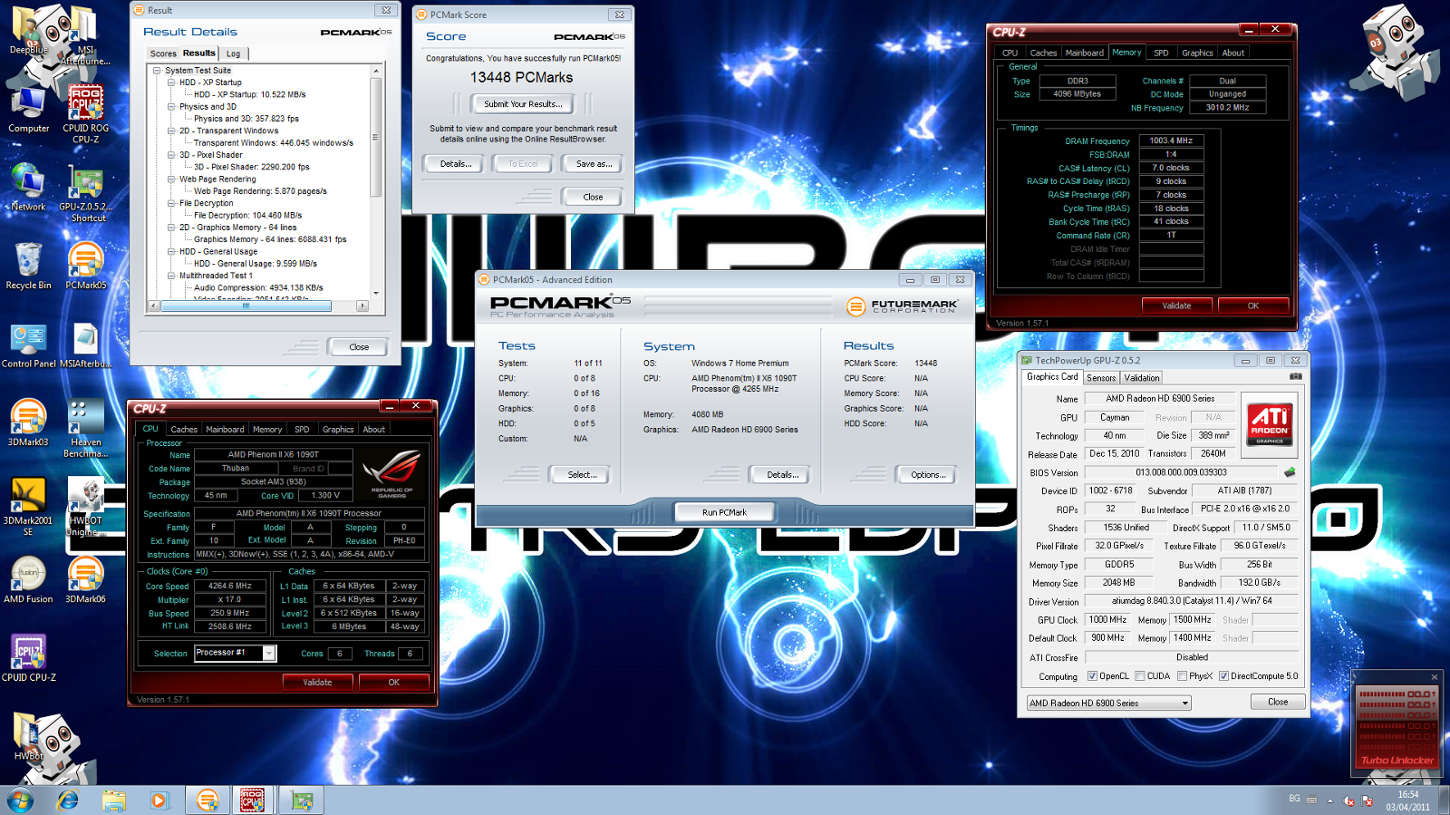Click Select... under Tests section

(x=582, y=475)
